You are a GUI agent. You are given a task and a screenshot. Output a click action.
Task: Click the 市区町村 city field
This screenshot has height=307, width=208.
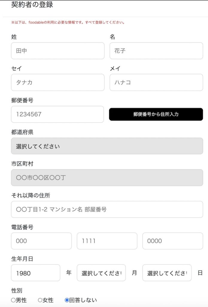pos(107,177)
